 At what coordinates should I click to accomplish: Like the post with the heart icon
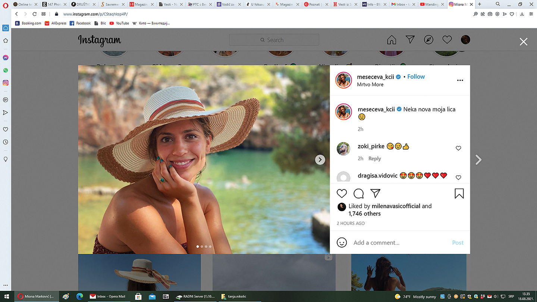[x=342, y=193]
